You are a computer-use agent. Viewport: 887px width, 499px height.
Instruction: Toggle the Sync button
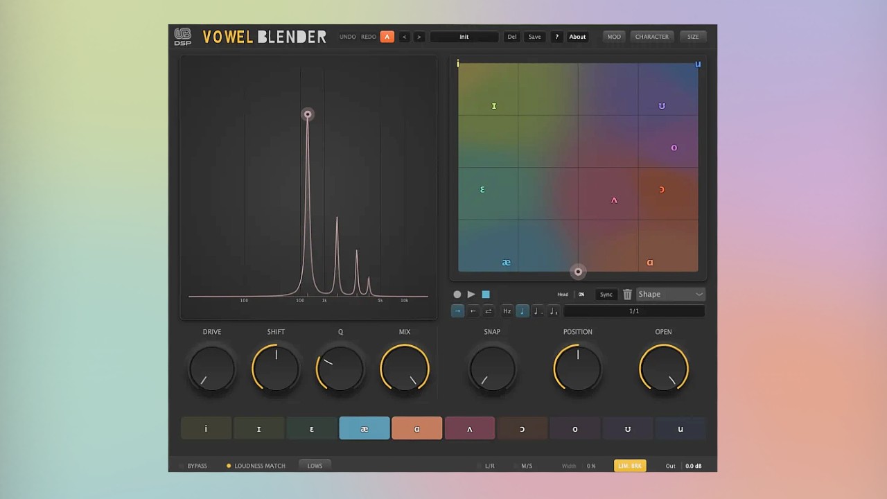pyautogui.click(x=606, y=295)
